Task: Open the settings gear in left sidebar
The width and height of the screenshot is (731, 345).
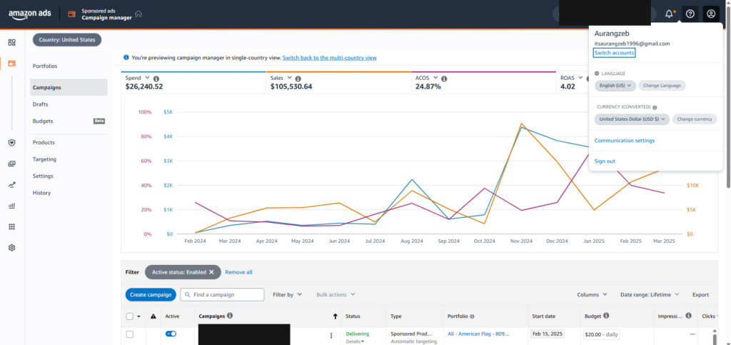Action: pos(11,247)
